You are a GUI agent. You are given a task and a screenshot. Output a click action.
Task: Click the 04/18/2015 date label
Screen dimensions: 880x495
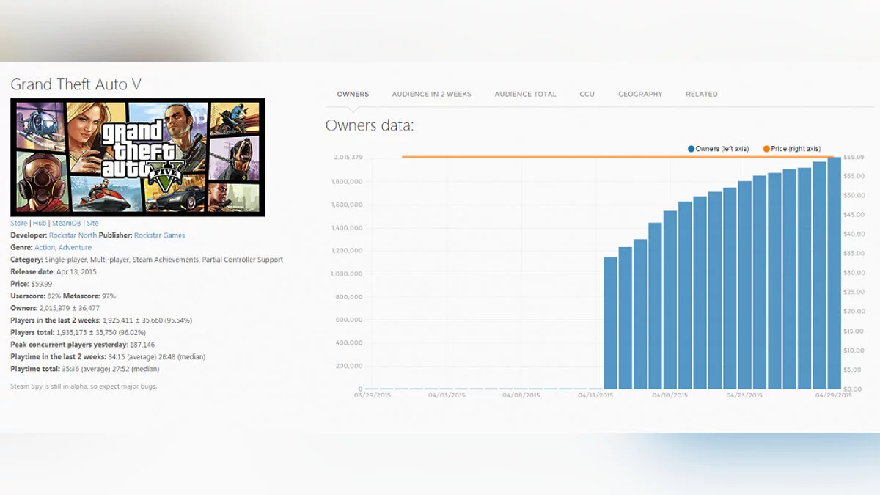670,395
